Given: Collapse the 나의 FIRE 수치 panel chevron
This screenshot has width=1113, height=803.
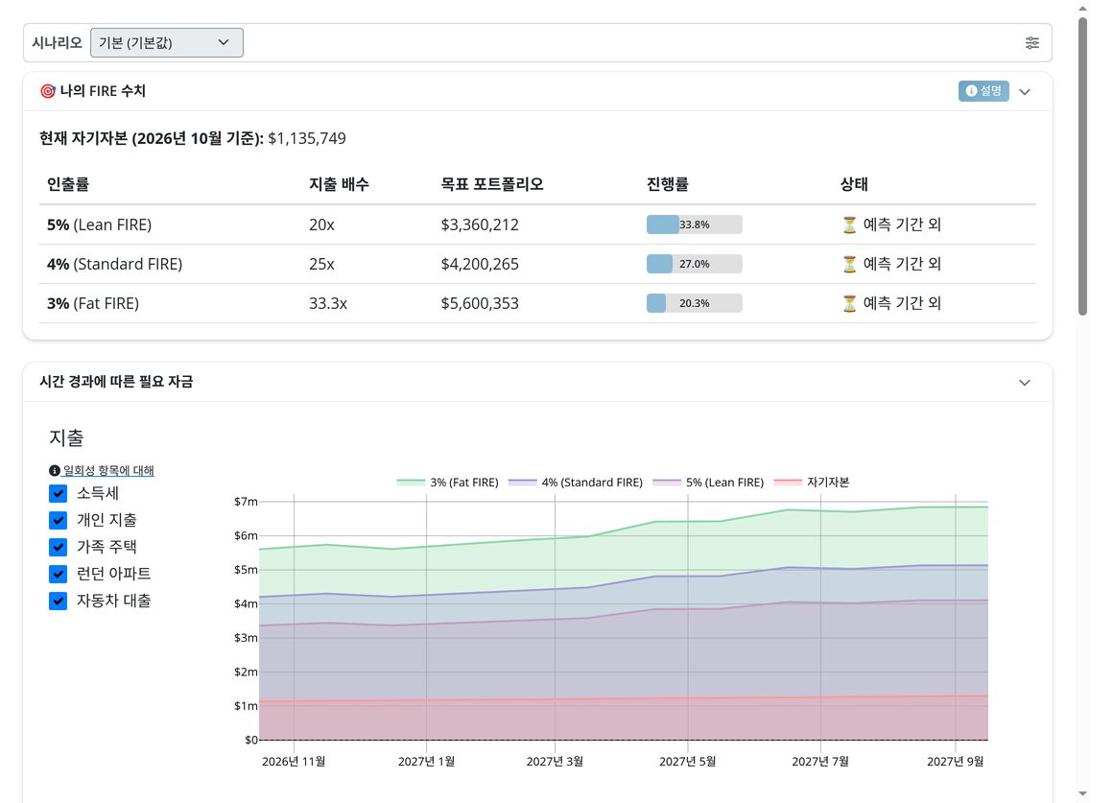Looking at the screenshot, I should click(x=1025, y=91).
